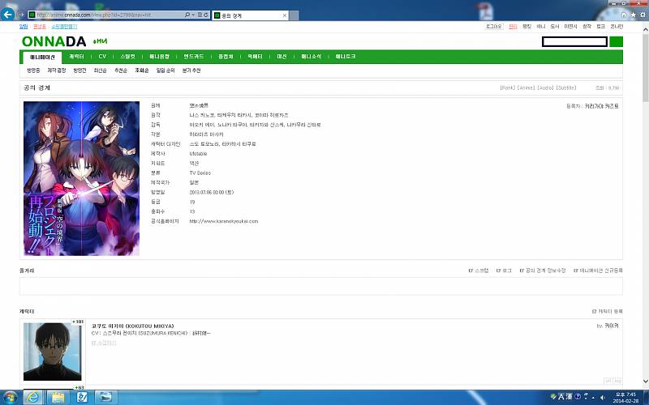Open Internet Explorer from the taskbar
Screen dimensions: 649x405
click(34, 397)
